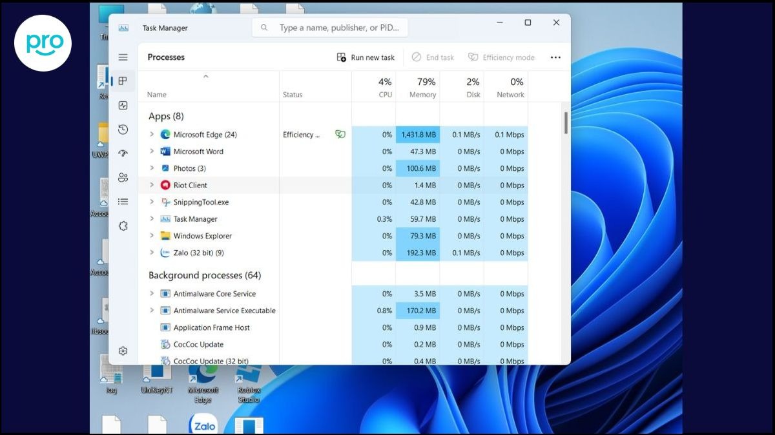Expand the Microsoft Edge (24) process group
Screen dimensions: 775x435
click(x=152, y=135)
